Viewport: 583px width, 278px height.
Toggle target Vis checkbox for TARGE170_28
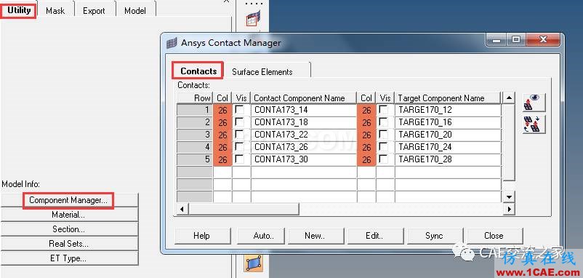pyautogui.click(x=383, y=159)
